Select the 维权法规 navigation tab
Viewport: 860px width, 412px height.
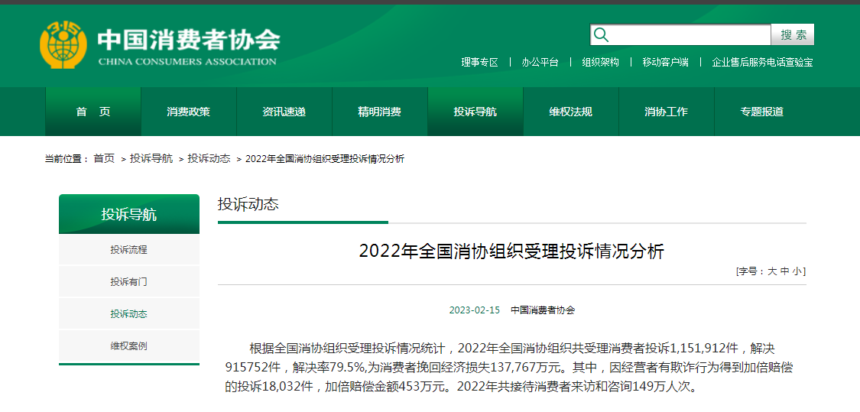(x=570, y=112)
